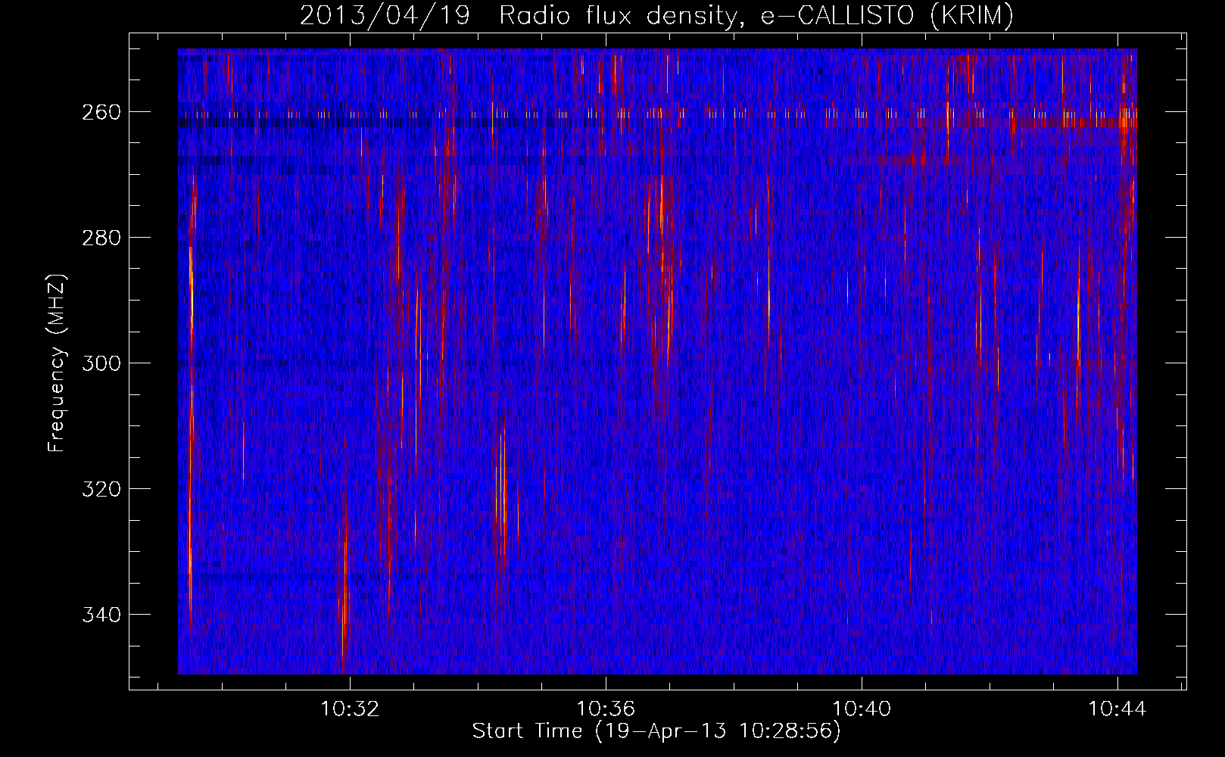Screen dimensions: 1225x757
Task: Click the 340 frequency tick label
Action: pyautogui.click(x=101, y=615)
